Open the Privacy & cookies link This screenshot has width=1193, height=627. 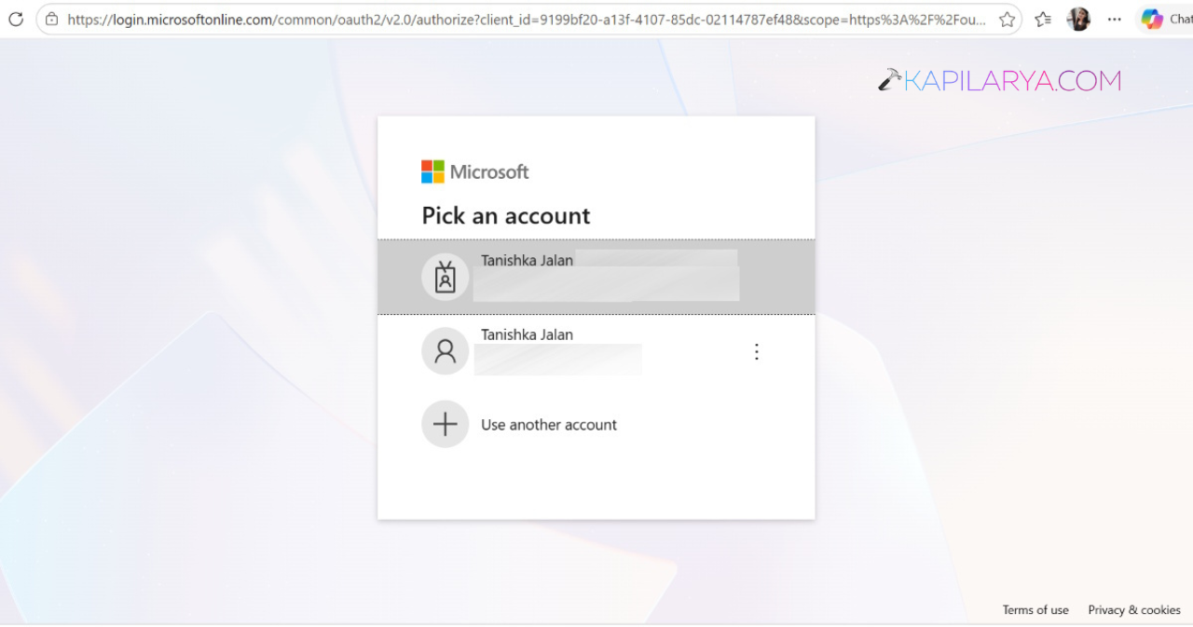(1134, 609)
